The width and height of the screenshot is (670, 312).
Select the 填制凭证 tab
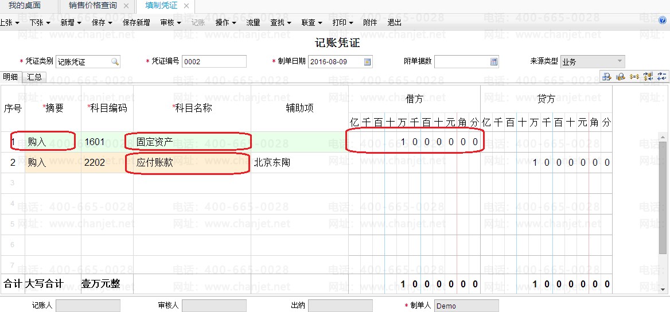click(x=161, y=6)
